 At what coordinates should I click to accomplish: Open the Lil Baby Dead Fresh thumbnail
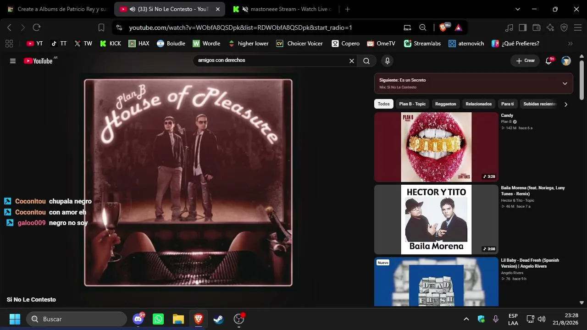pyautogui.click(x=436, y=282)
